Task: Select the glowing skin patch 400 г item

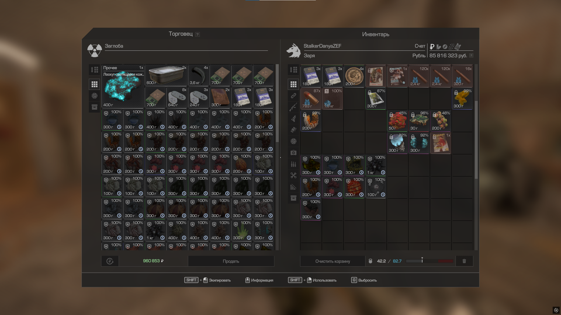Action: click(x=123, y=86)
